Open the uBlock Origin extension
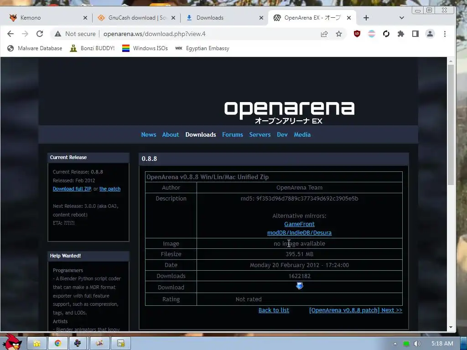The width and height of the screenshot is (467, 350). pos(357,34)
